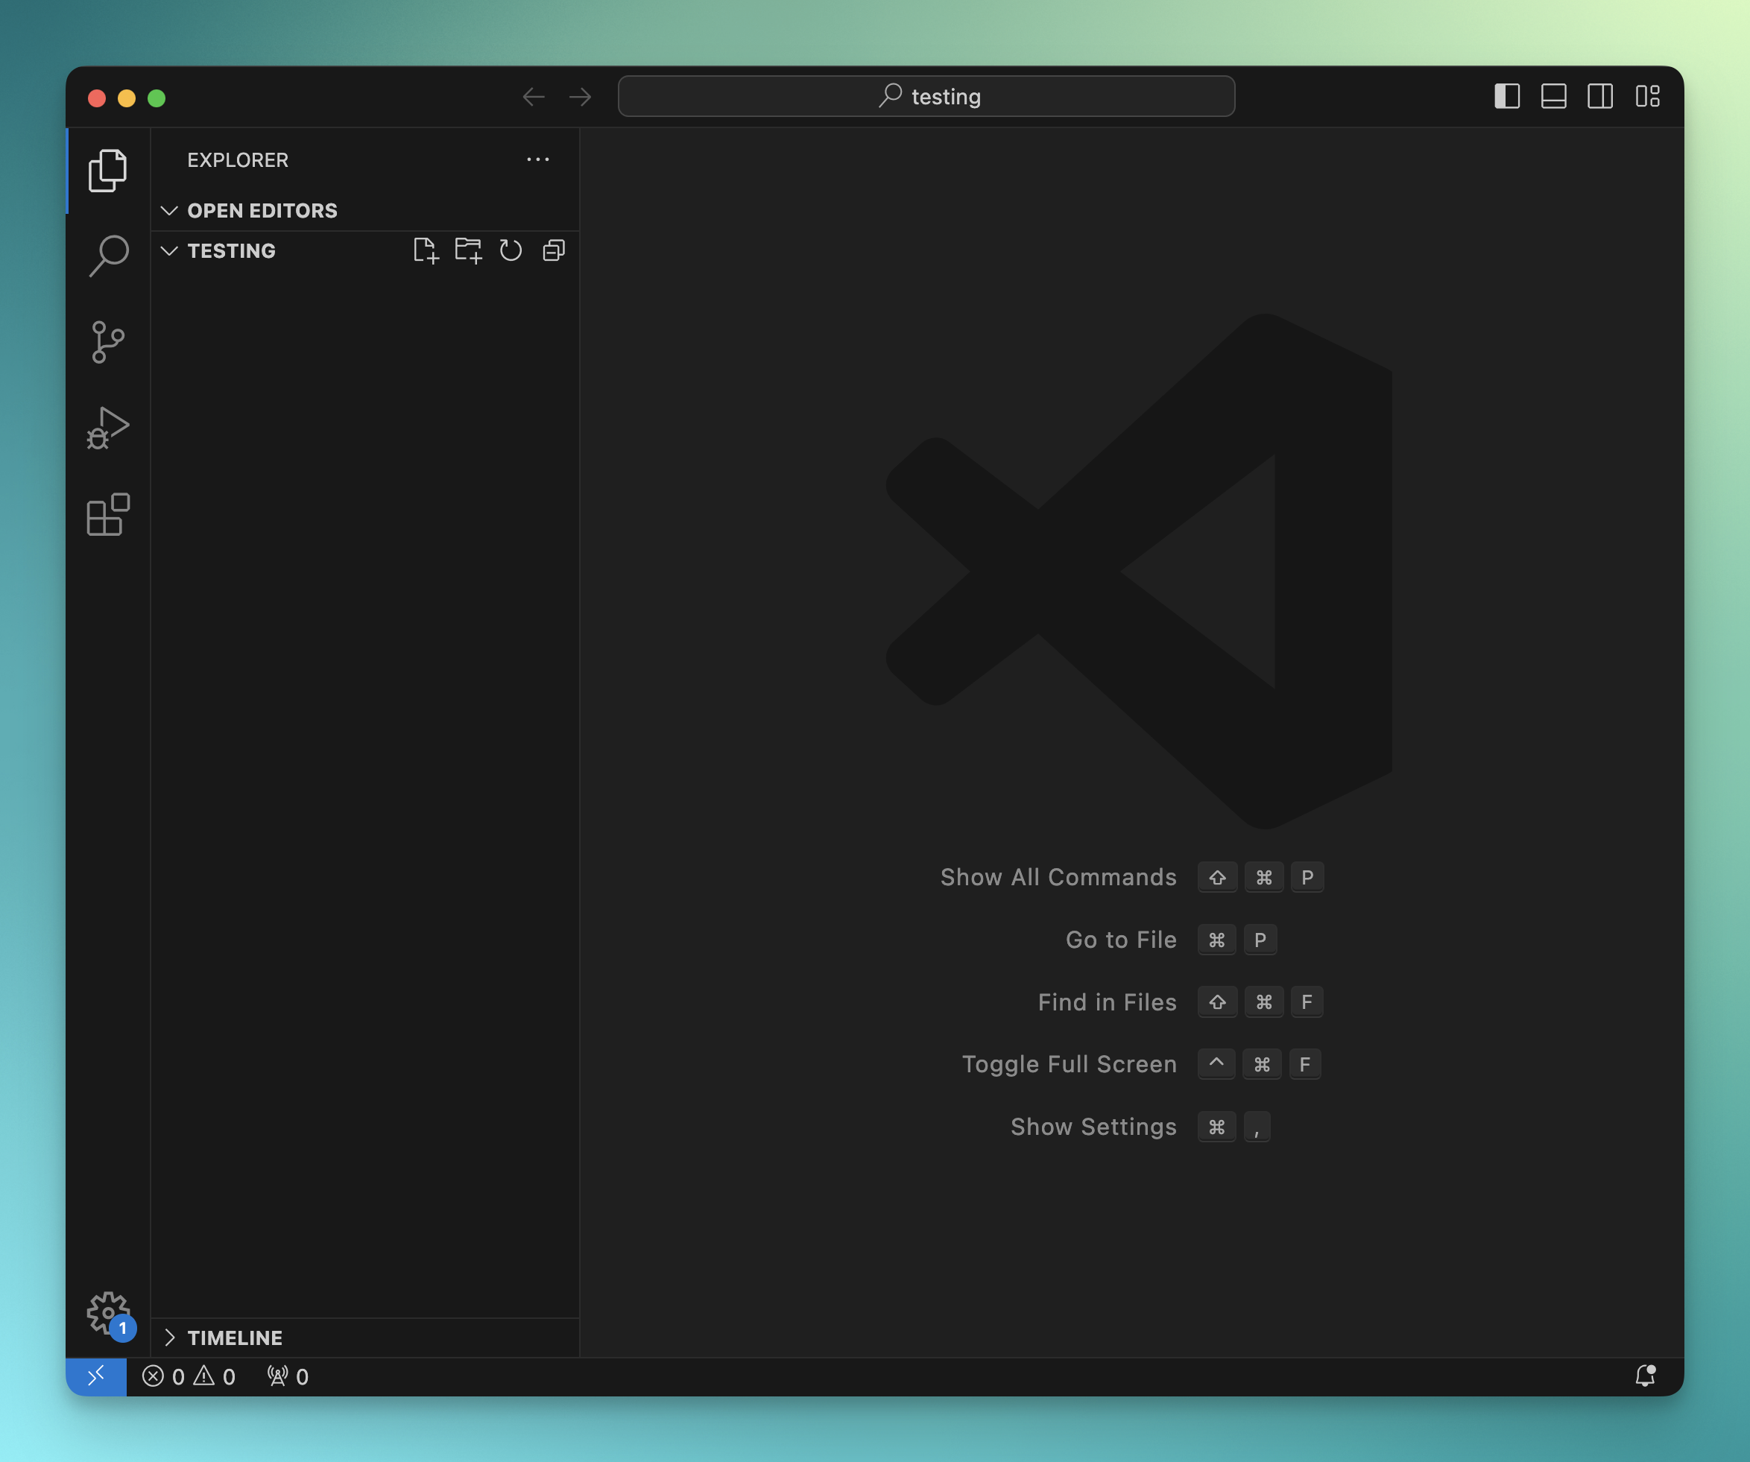Click the errors and warnings status item

(189, 1377)
